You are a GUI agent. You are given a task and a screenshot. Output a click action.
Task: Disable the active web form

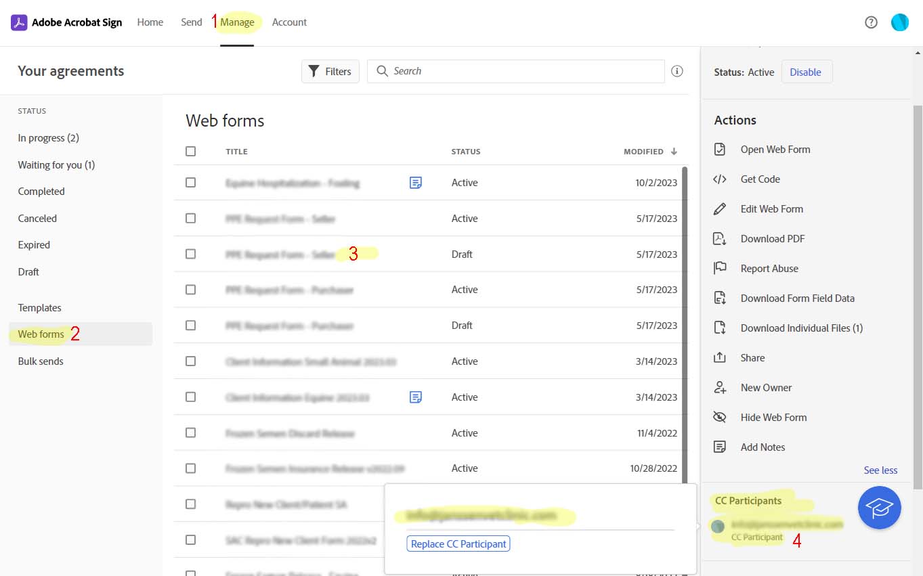click(807, 71)
